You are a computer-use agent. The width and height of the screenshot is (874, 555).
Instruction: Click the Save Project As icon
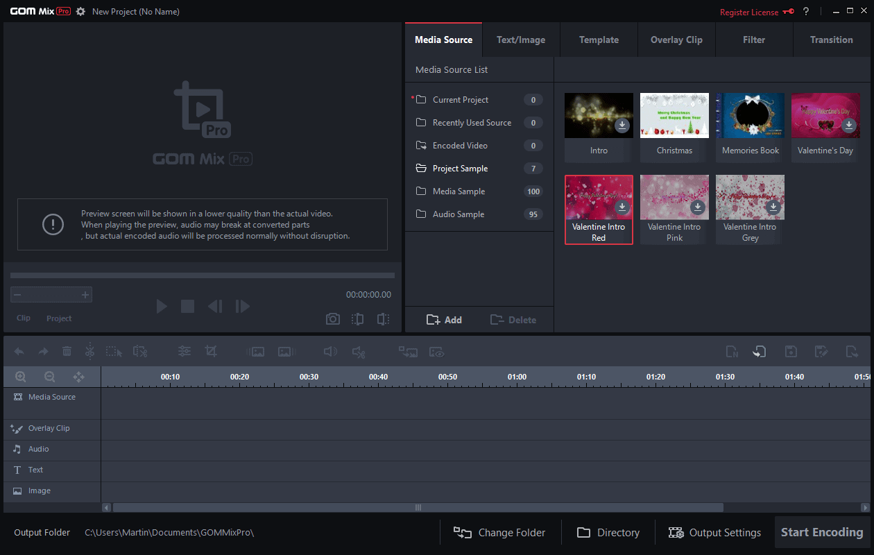(x=821, y=352)
